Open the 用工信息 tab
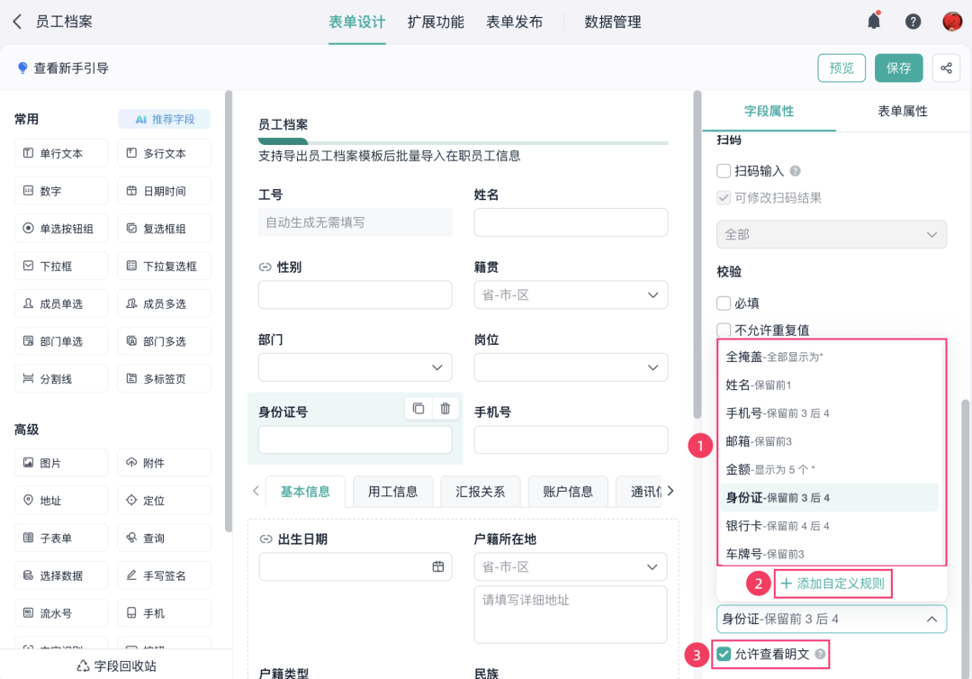Screen dimensions: 972x679 [x=392, y=492]
